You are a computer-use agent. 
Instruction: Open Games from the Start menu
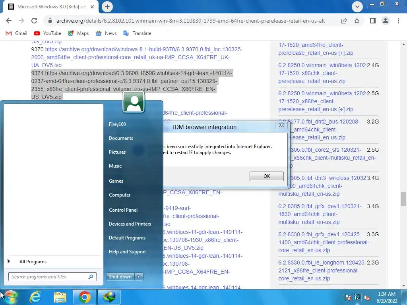(116, 181)
